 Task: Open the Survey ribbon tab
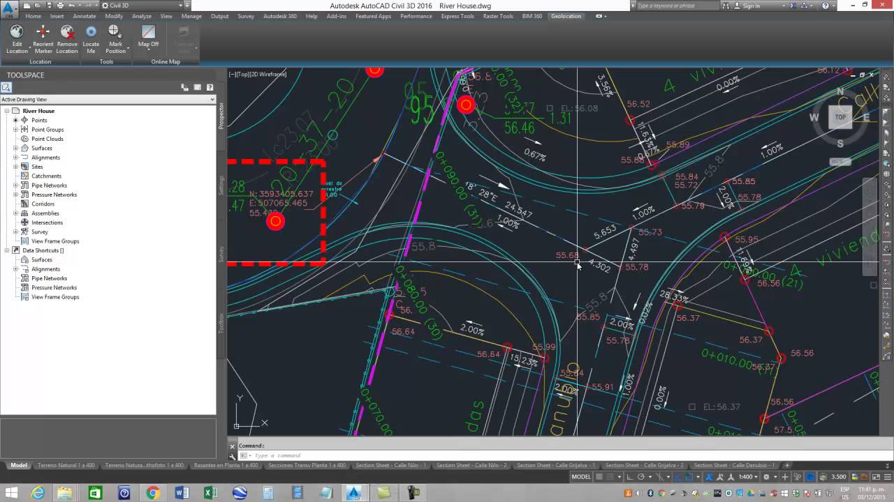[x=246, y=16]
